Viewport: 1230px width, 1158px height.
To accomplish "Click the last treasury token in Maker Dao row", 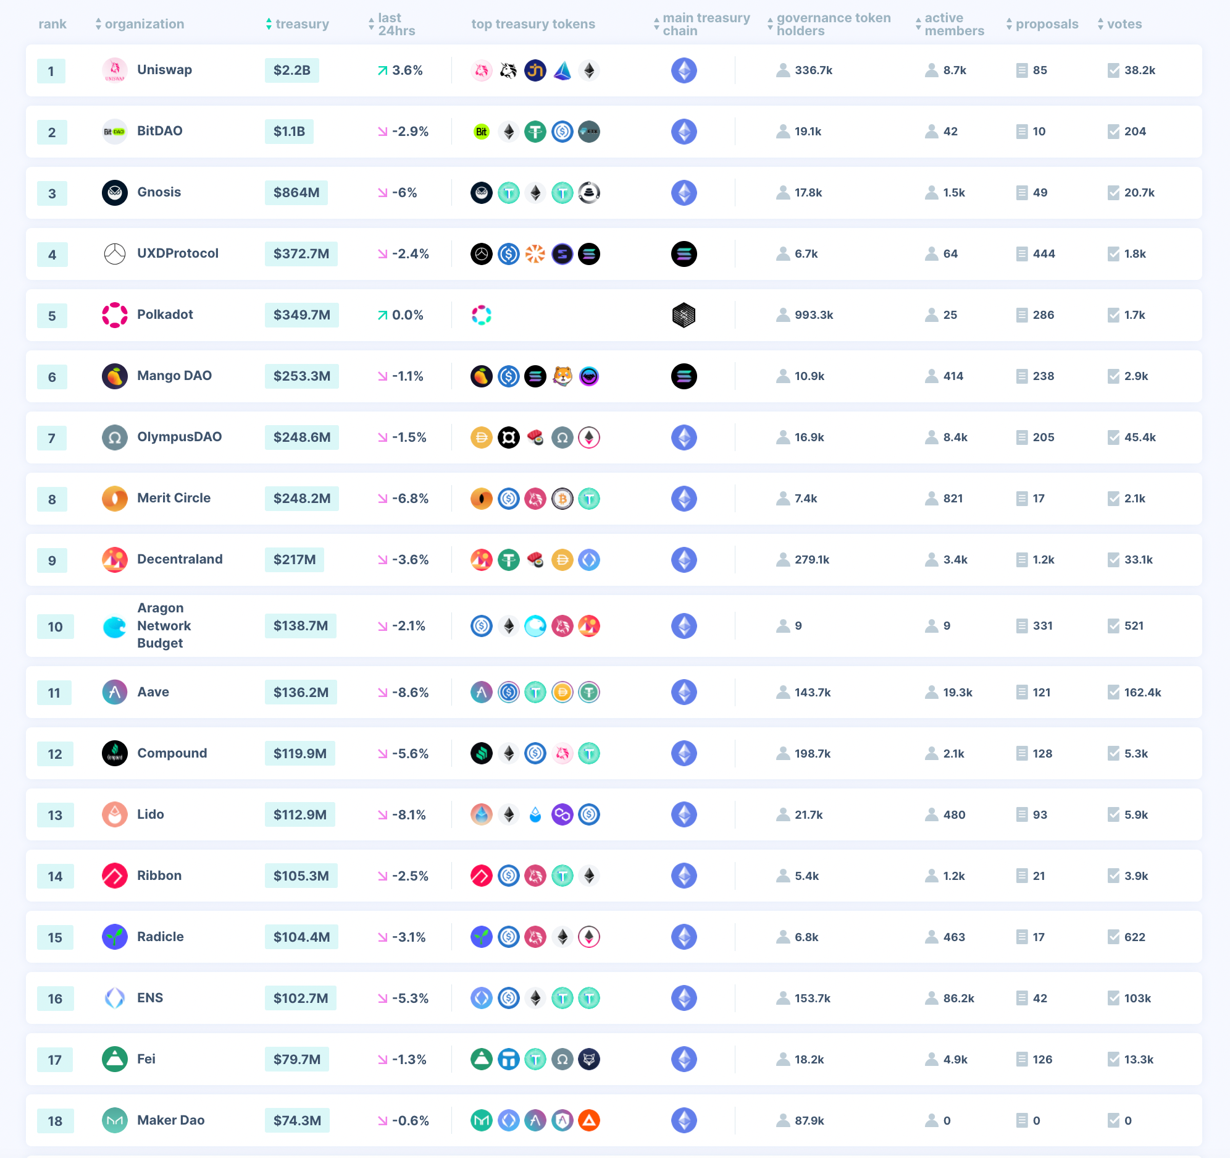I will 589,1121.
